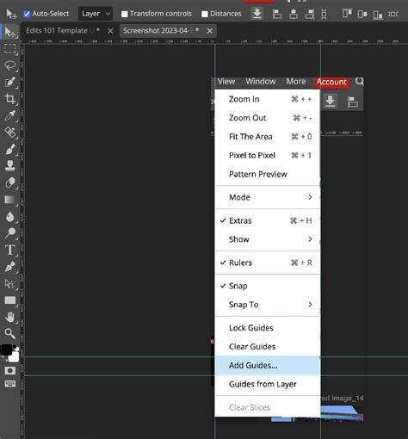This screenshot has height=439, width=408.
Task: Select the Eyedropper tool
Action: tap(10, 115)
